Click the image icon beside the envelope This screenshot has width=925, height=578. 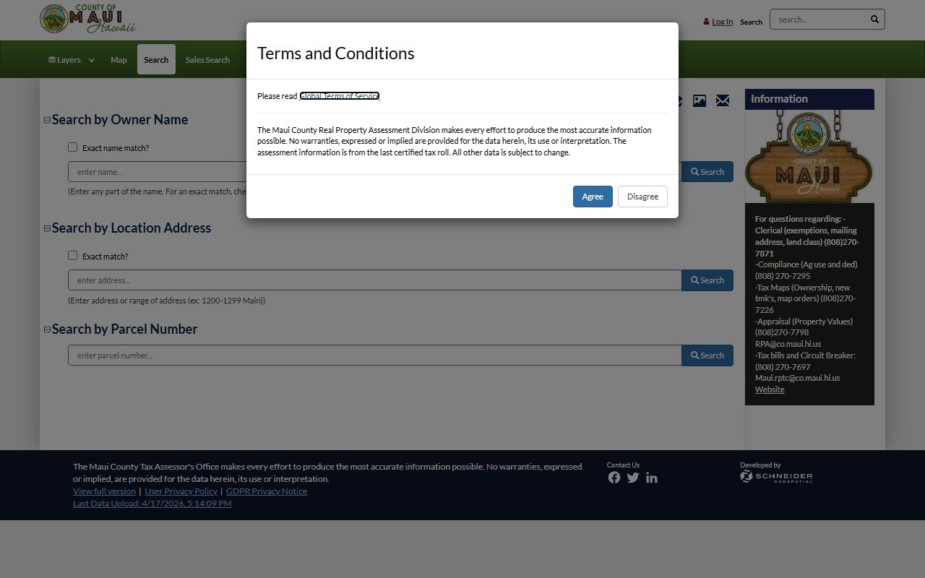click(x=700, y=100)
